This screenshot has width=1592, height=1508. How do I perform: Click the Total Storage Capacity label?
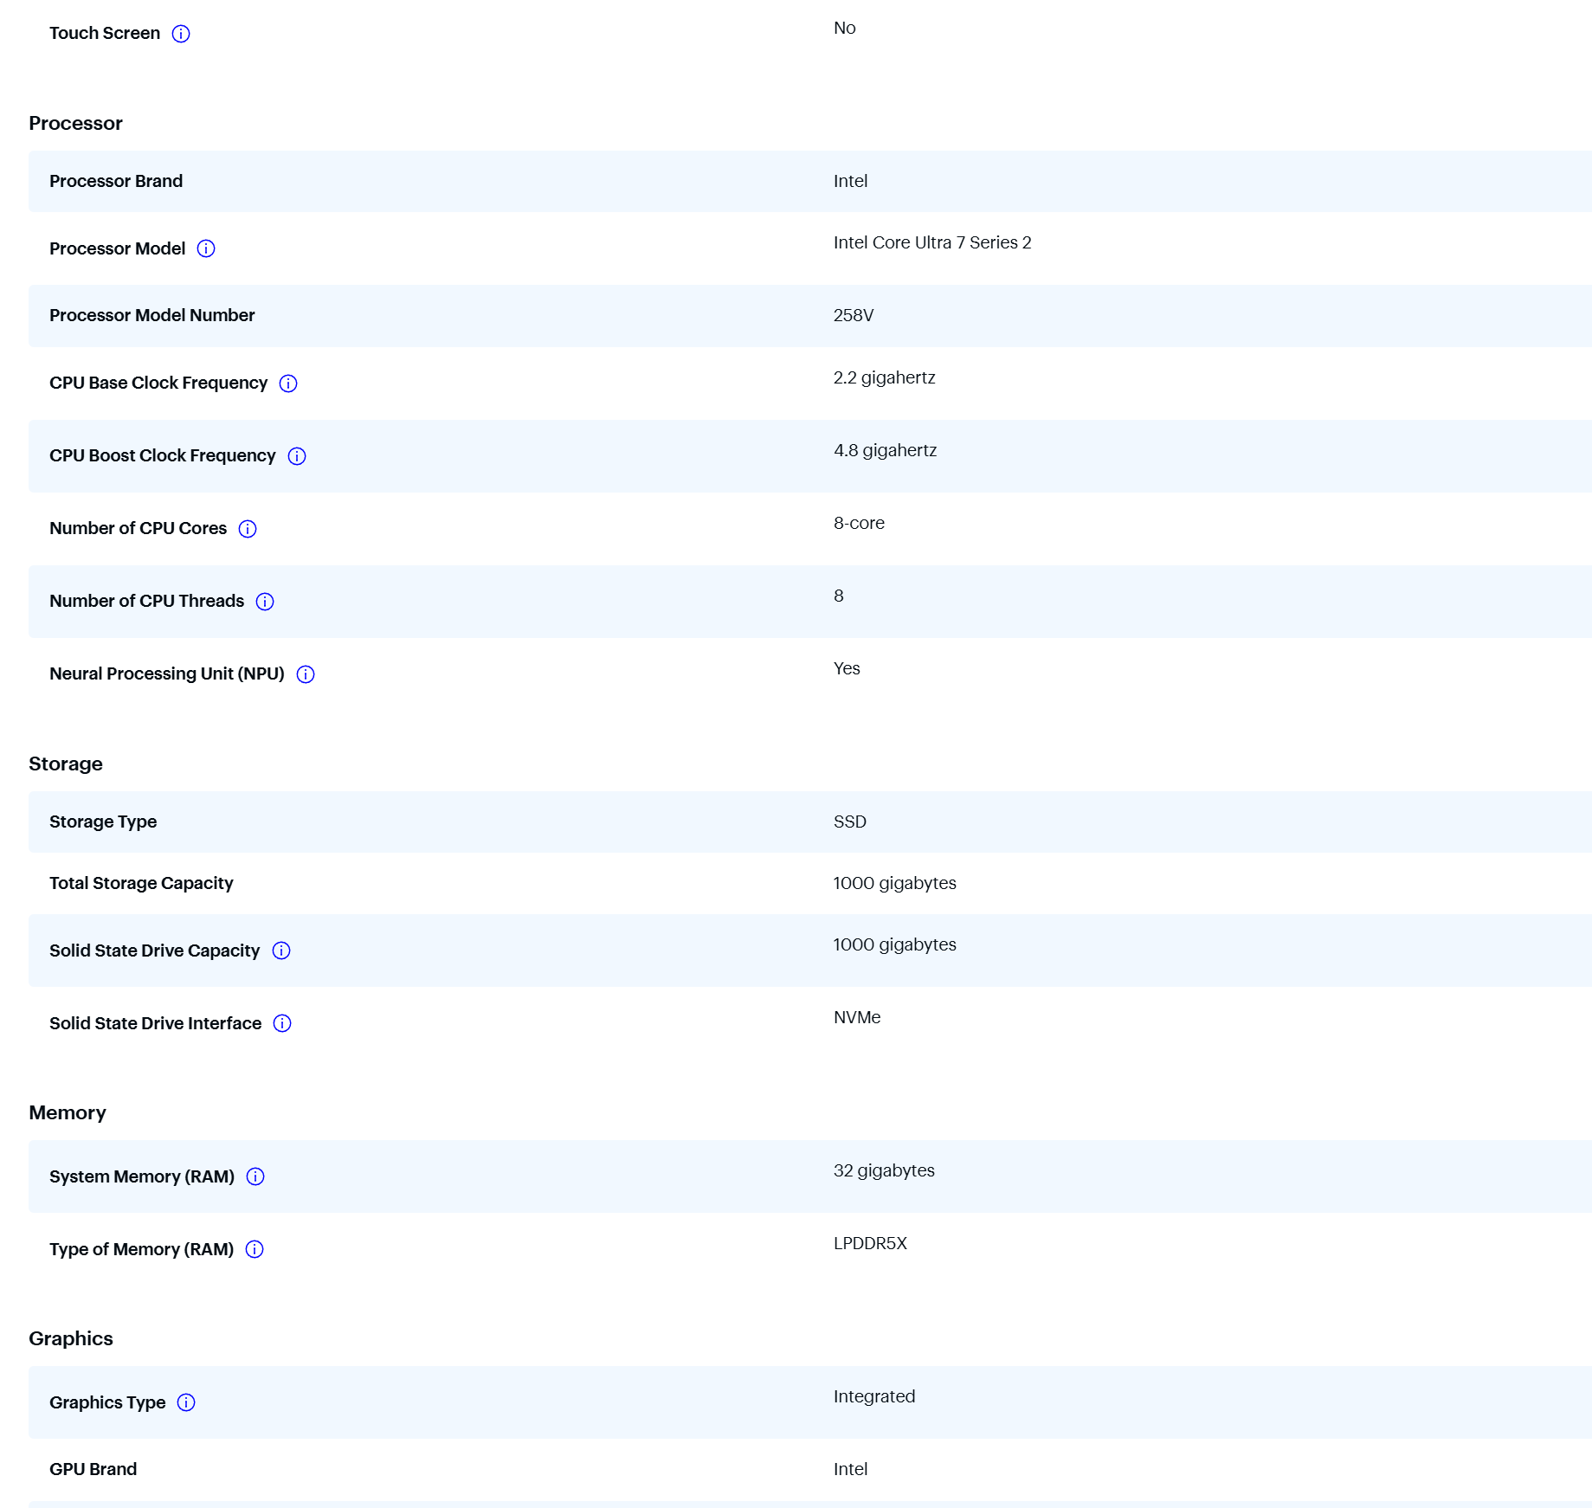141,883
